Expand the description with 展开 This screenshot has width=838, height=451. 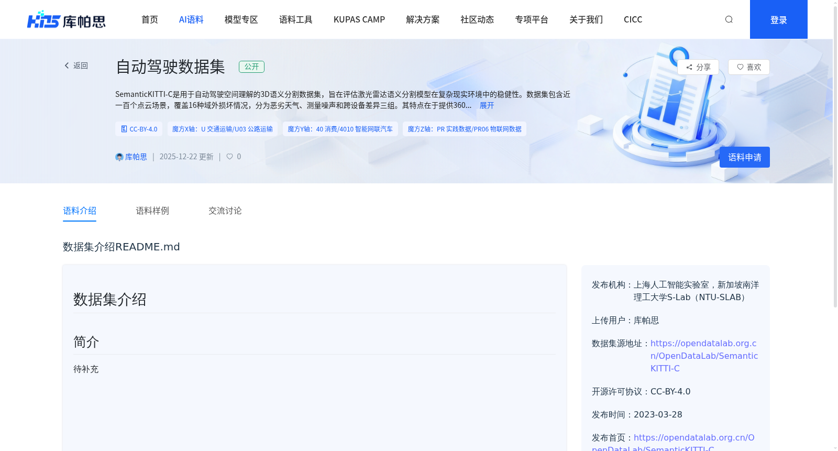(487, 105)
